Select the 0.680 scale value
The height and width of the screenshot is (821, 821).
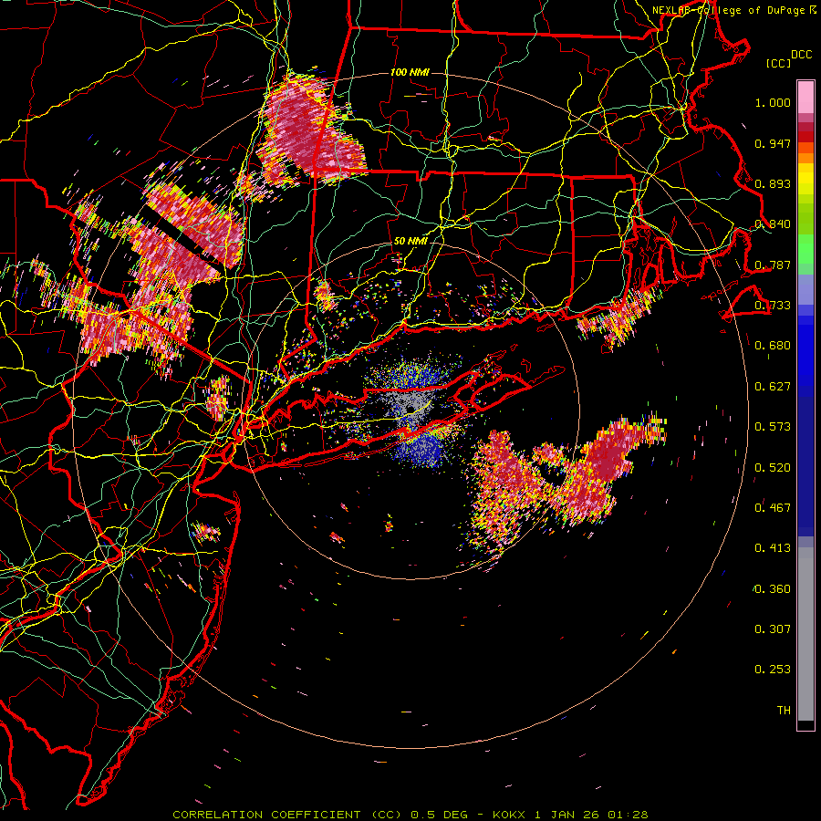773,346
